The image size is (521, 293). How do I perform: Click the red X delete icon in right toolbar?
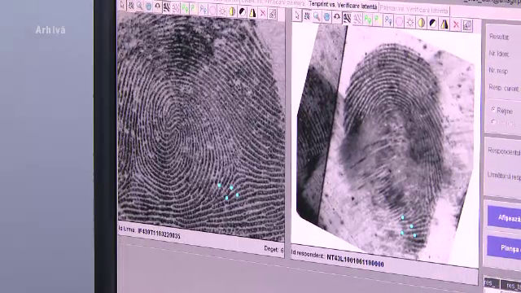[456, 25]
